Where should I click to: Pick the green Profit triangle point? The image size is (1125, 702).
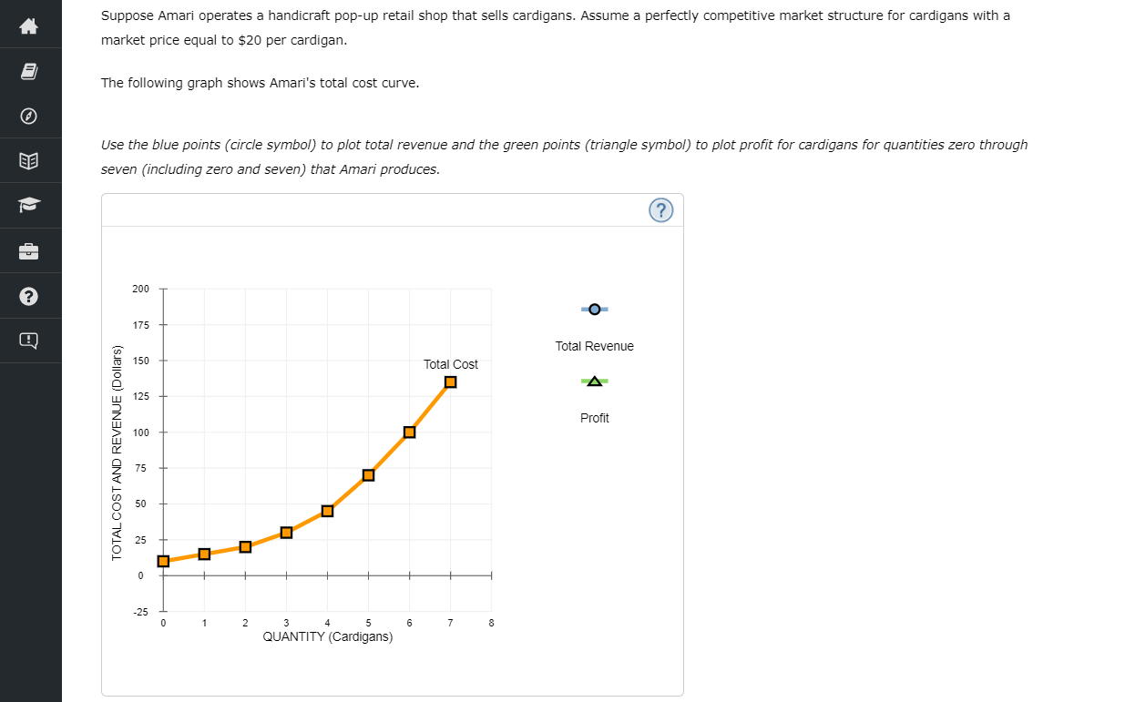tap(595, 381)
